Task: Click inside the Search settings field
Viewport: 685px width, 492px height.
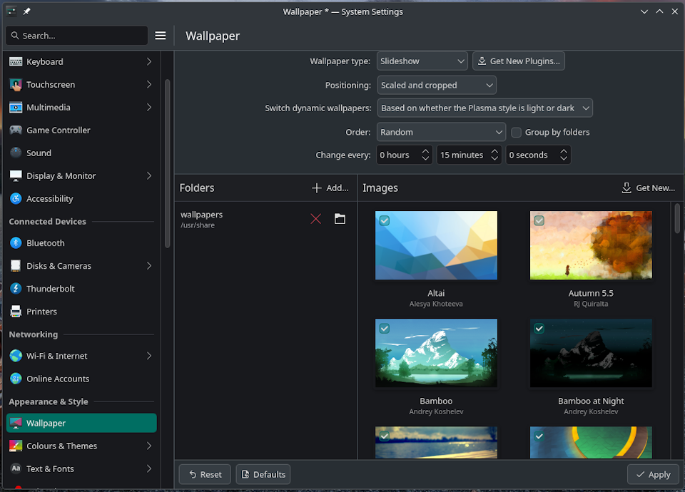Action: (77, 36)
